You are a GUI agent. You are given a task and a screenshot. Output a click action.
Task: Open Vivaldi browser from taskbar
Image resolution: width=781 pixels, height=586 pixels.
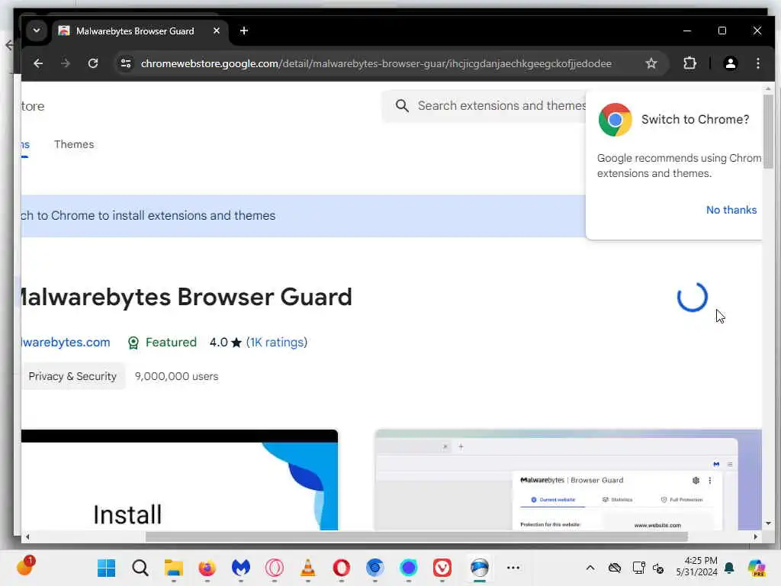point(442,568)
